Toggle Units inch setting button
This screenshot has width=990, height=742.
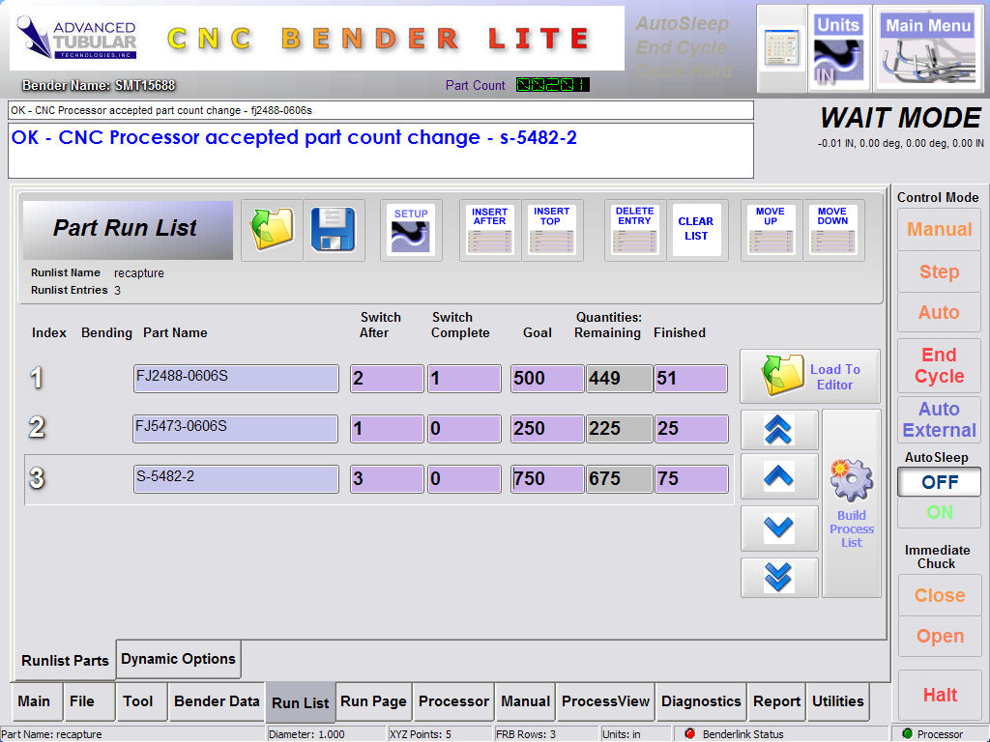(x=837, y=48)
